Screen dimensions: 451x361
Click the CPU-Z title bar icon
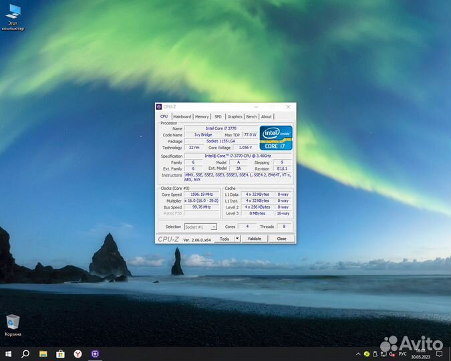coord(159,107)
